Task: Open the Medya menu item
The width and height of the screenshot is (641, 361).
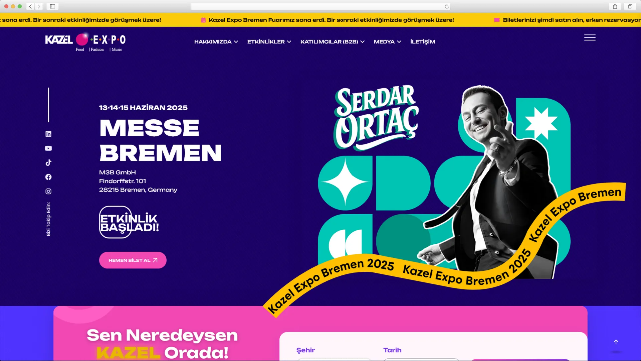Action: coord(387,42)
